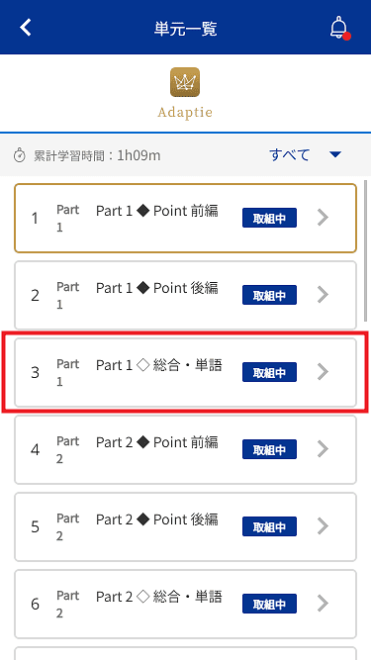Open Part 1 ◆ Point 後編 unit

(186, 295)
